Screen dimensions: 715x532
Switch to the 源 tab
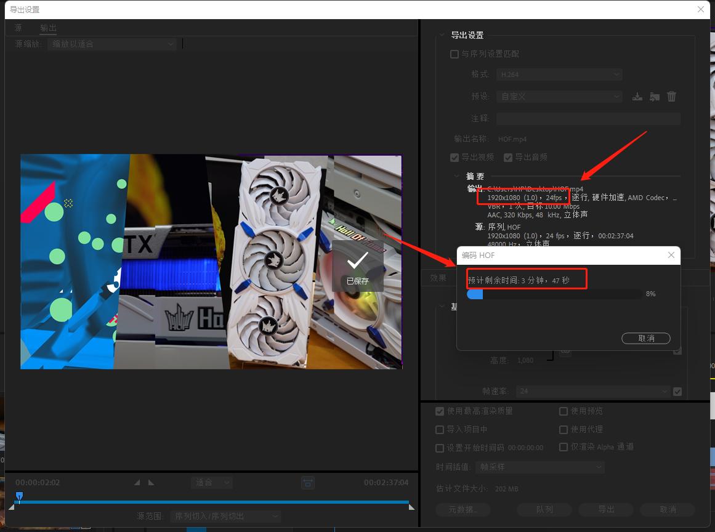(x=18, y=28)
